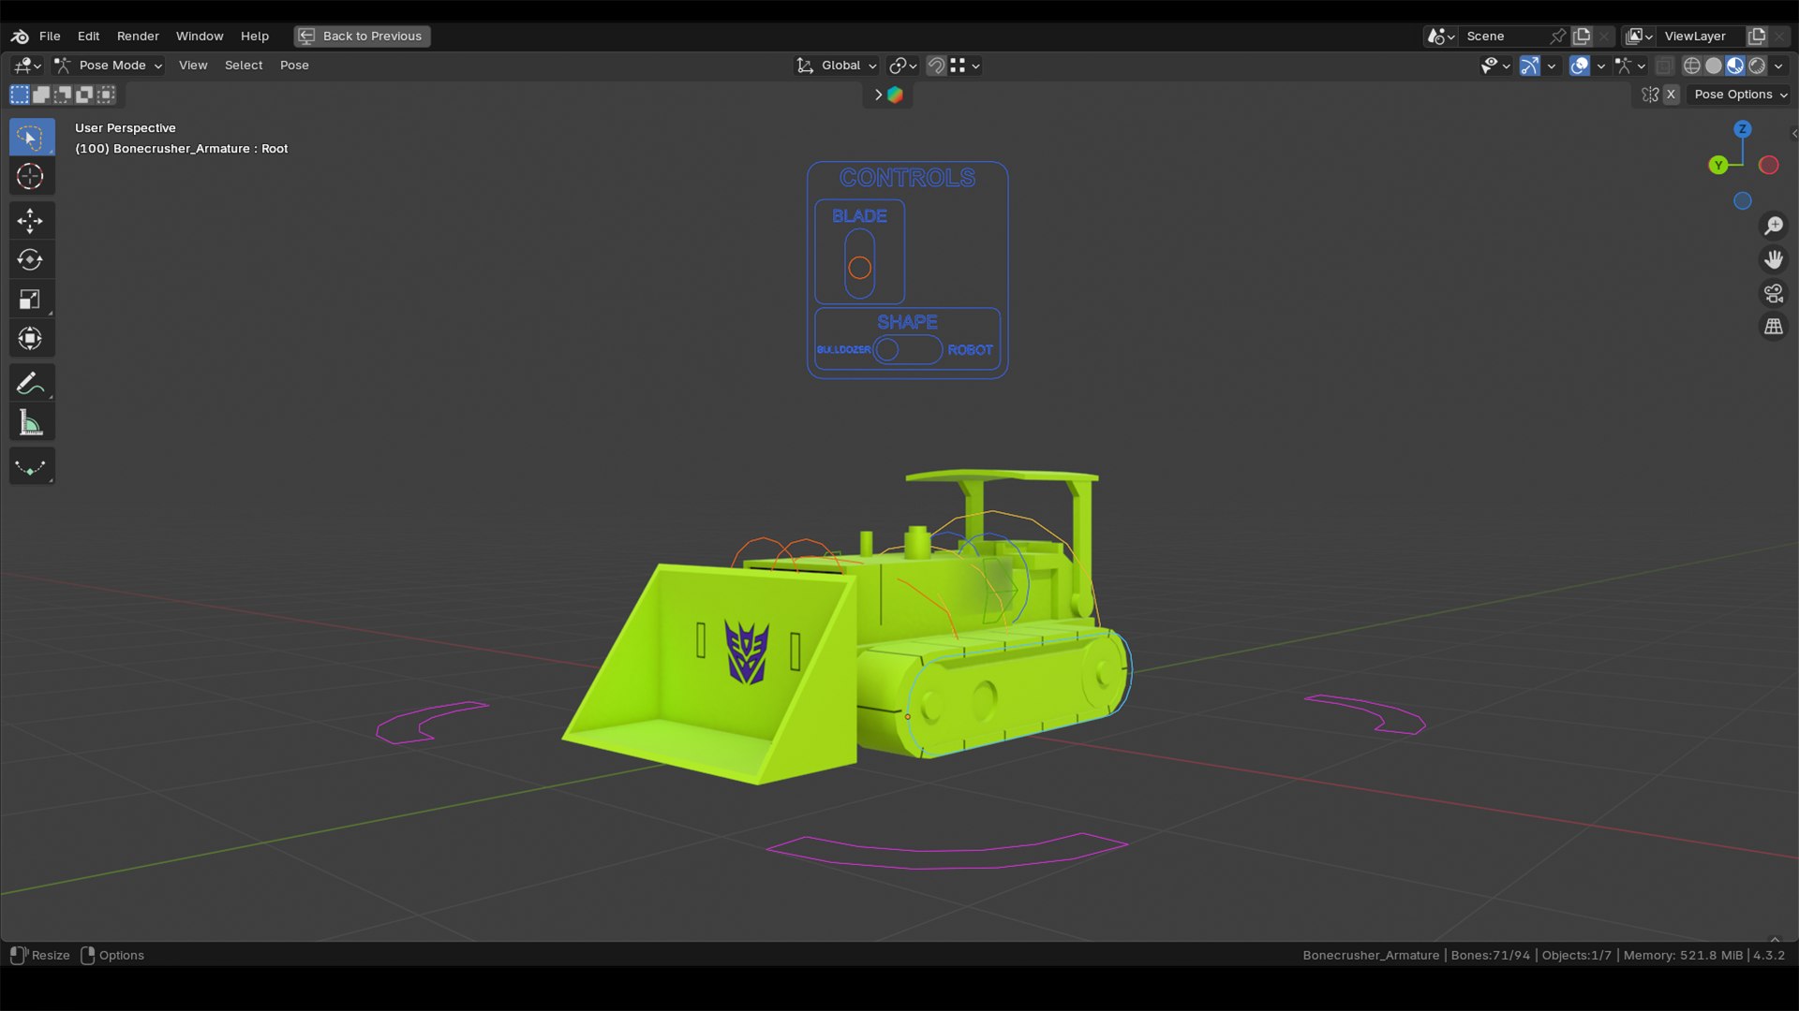This screenshot has width=1799, height=1011.
Task: Open the File menu
Action: coord(50,36)
